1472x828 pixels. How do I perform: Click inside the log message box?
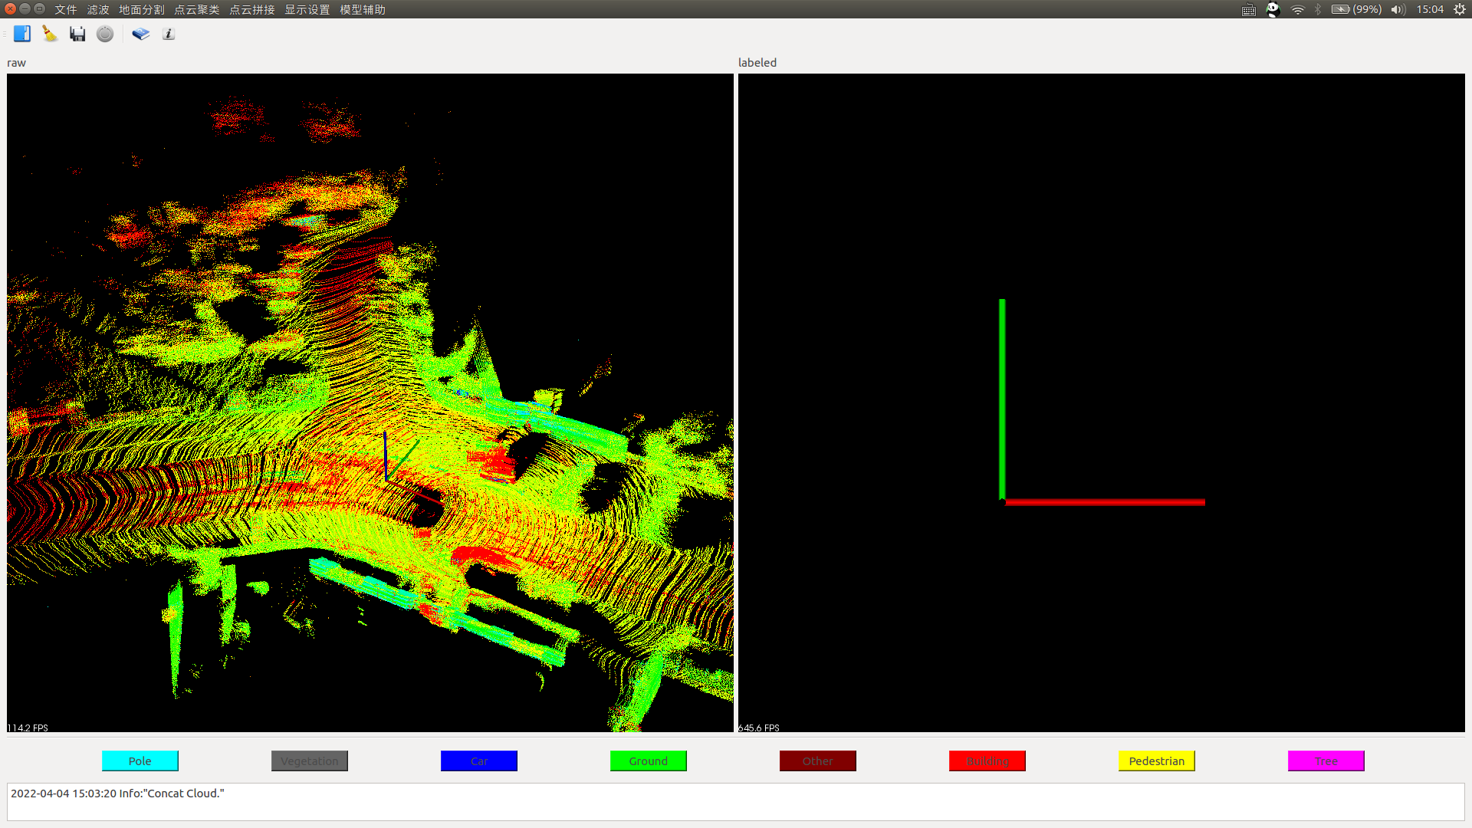click(734, 802)
